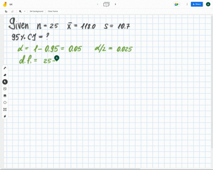Click the zoom magnifier icon

click(x=20, y=12)
